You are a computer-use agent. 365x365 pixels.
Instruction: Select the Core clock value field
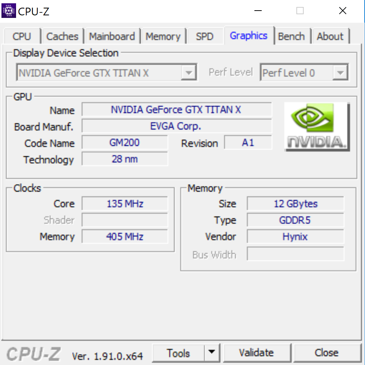[125, 204]
